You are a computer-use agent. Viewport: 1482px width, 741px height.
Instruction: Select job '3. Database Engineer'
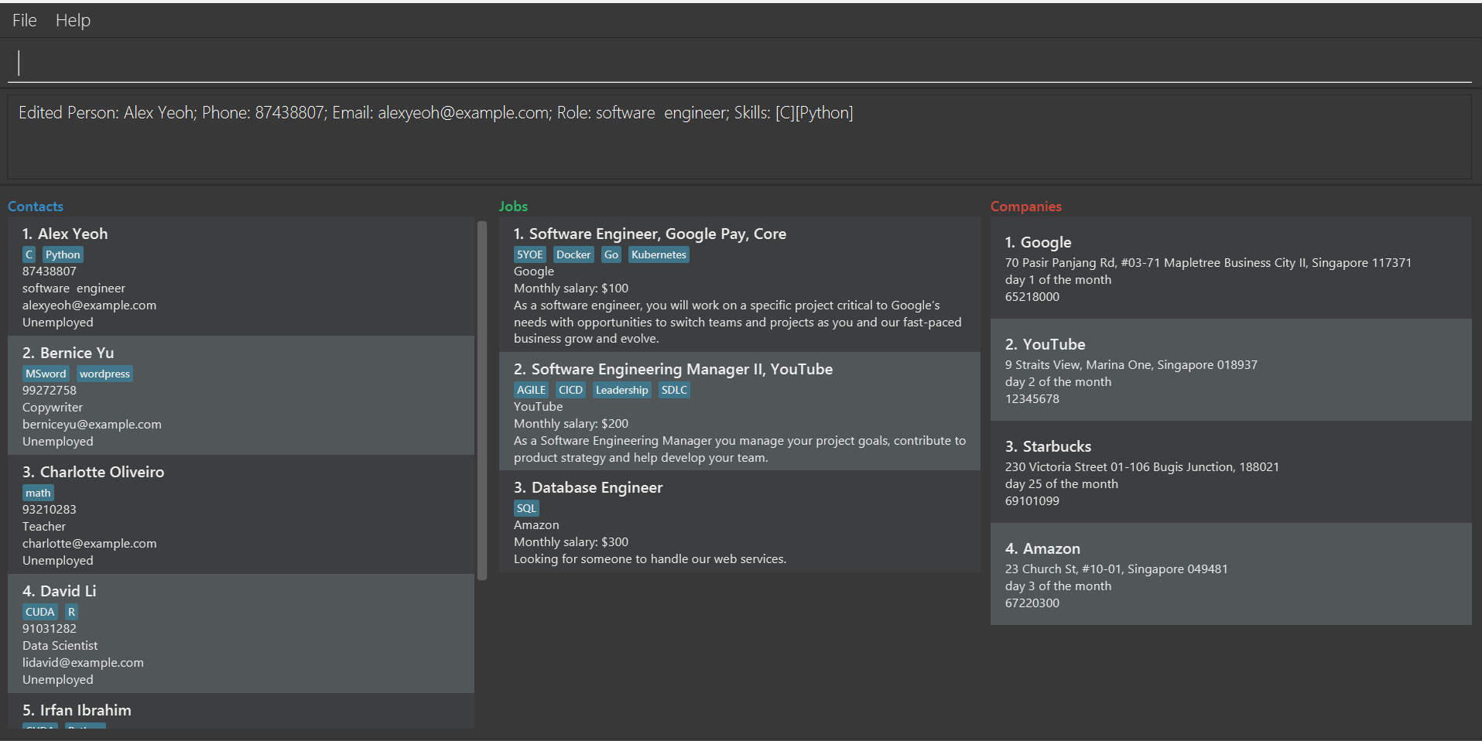coord(588,487)
